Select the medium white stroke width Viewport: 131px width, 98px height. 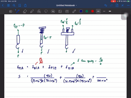tap(110, 11)
